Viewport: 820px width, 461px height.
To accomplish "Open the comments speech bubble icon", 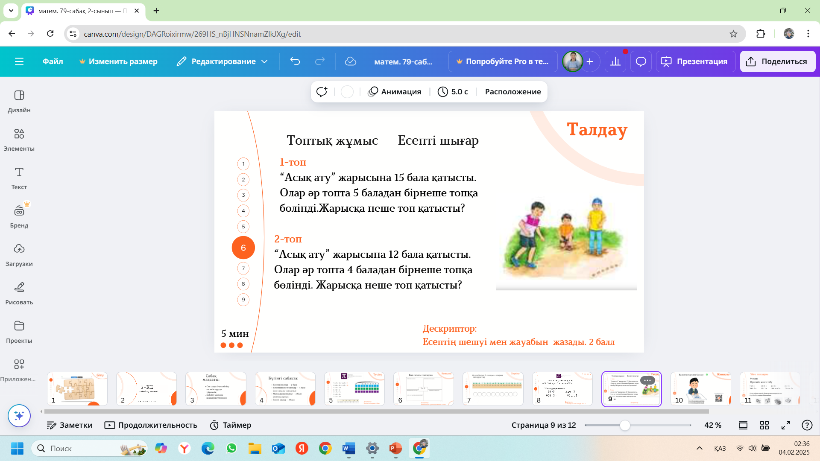I will pyautogui.click(x=641, y=61).
